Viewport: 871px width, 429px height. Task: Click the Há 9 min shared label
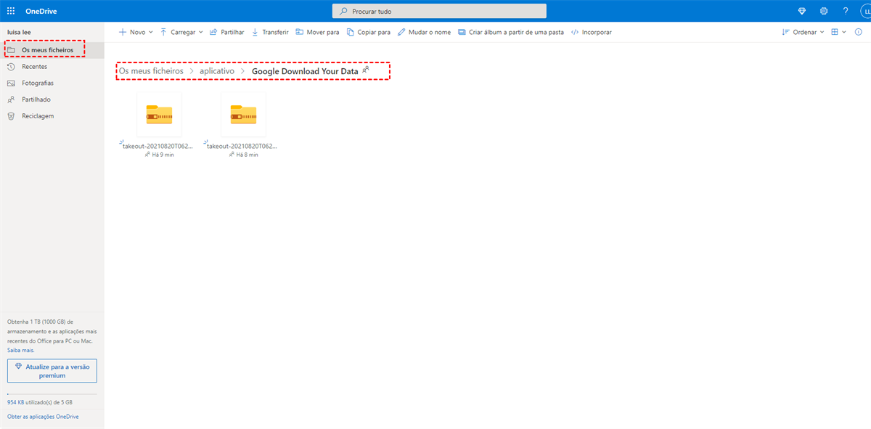coord(159,155)
